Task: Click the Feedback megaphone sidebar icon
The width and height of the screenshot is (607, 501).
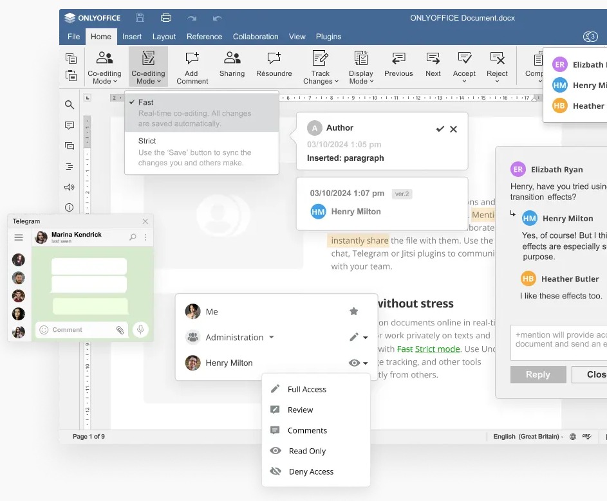Action: [70, 187]
